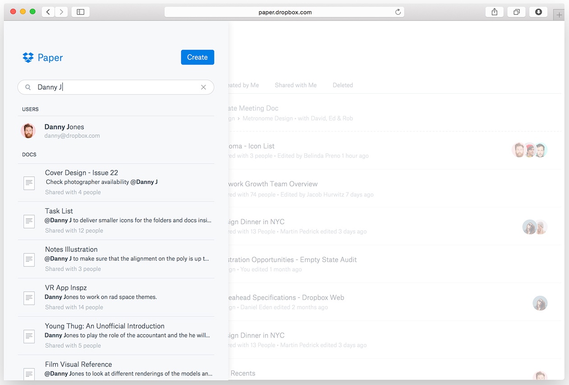This screenshot has height=385, width=569.
Task: Open the Notes Illustration document
Action: point(71,249)
